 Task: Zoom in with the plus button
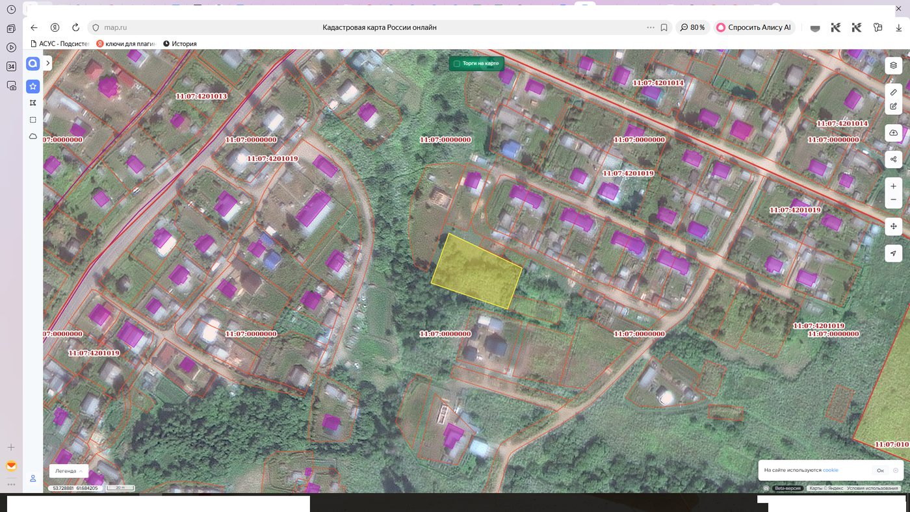(x=894, y=186)
